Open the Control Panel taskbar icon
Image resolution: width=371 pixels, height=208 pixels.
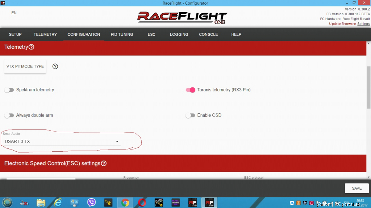tap(75, 203)
